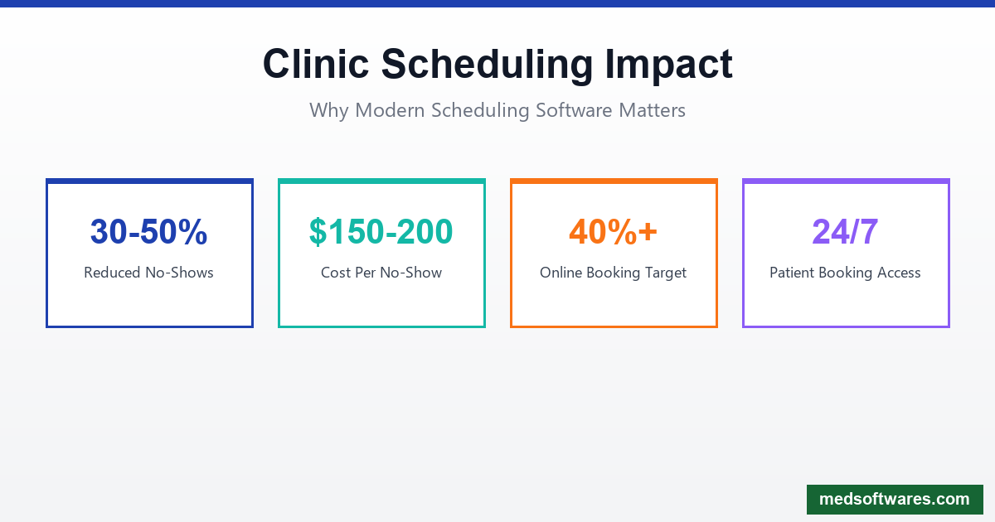Click the "Clinic Scheduling Impact" title
The image size is (995, 522).
498,64
